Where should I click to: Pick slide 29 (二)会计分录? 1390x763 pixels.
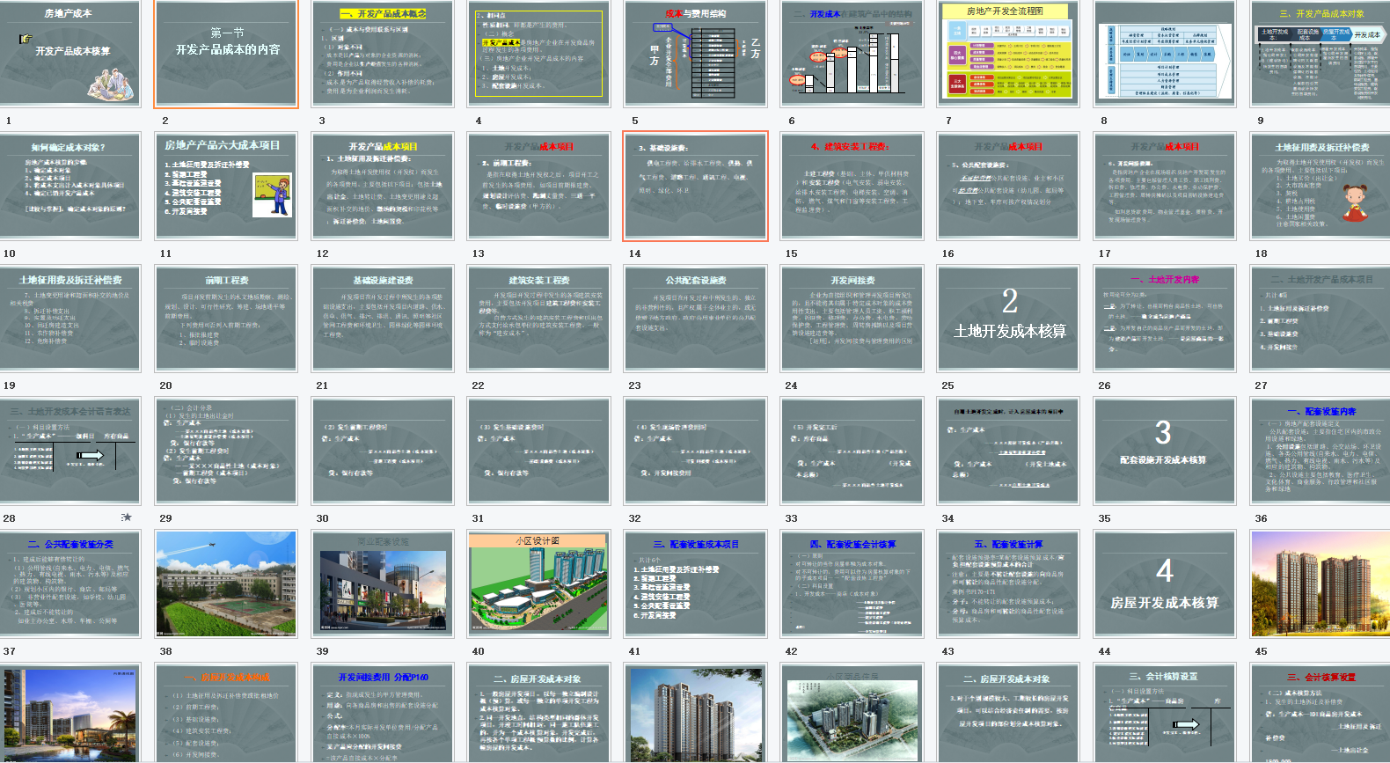(x=226, y=451)
